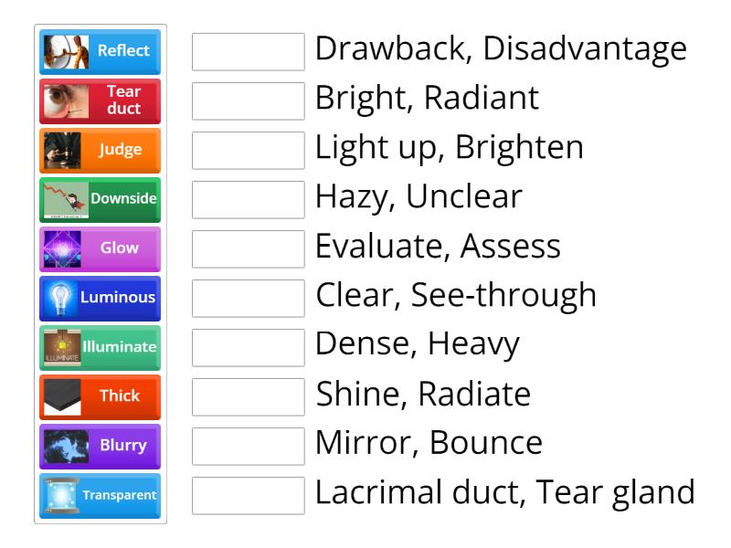Select the purple Glow tile
Viewport: 731px width, 548px height.
100,249
